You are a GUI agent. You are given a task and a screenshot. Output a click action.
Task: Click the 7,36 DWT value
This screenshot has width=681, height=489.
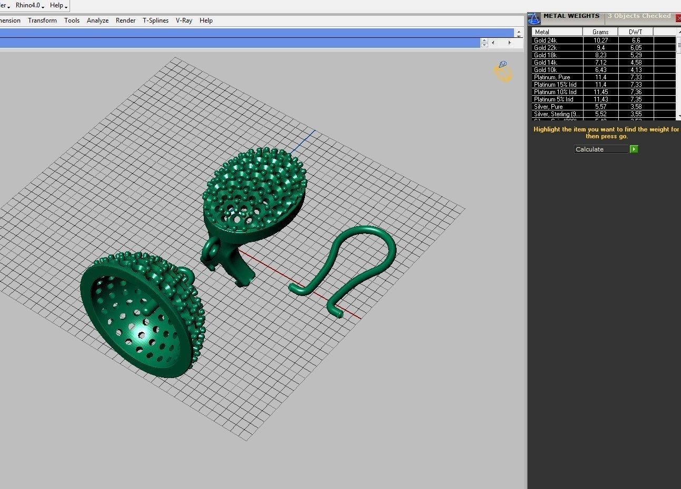click(x=636, y=92)
